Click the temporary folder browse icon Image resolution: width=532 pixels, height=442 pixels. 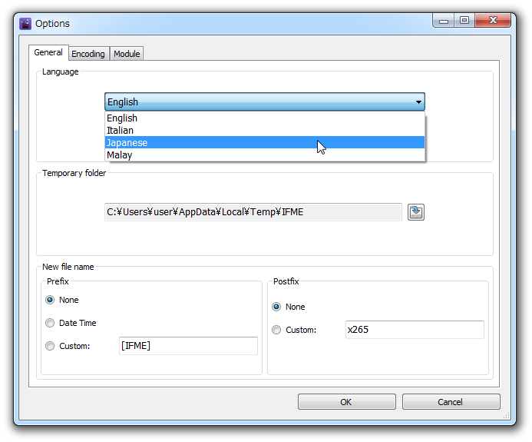(x=415, y=212)
